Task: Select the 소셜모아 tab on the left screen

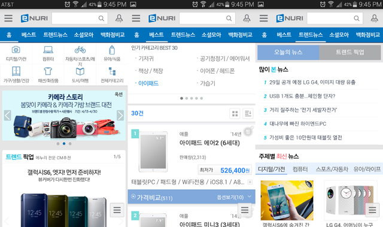Action: coord(84,35)
